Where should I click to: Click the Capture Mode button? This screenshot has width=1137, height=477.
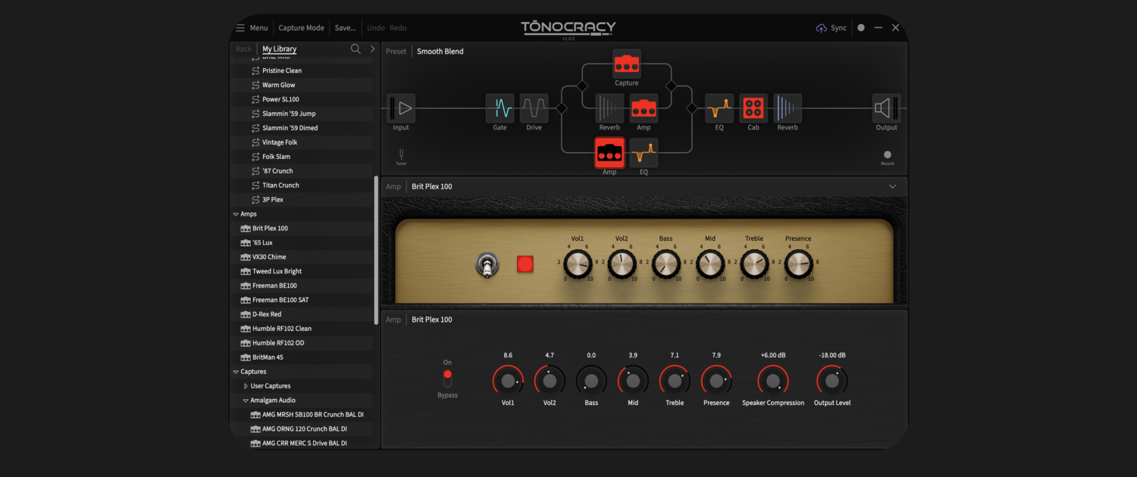[x=301, y=28]
